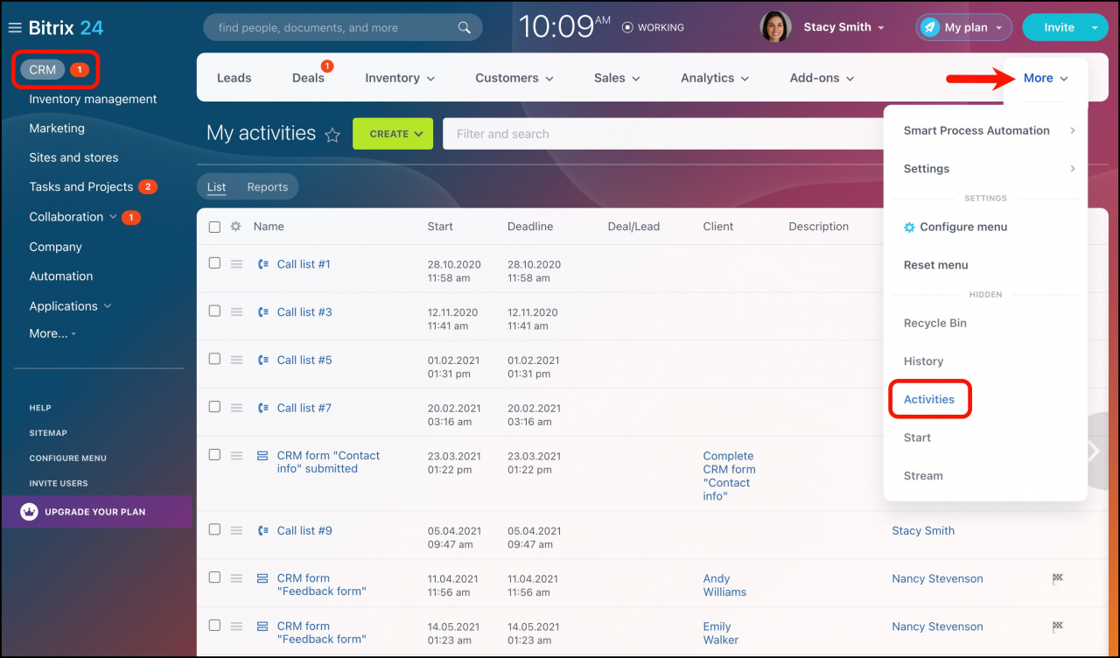Click the flag icon in Andy Williams row
Screen dimensions: 1120x658
click(x=1057, y=578)
